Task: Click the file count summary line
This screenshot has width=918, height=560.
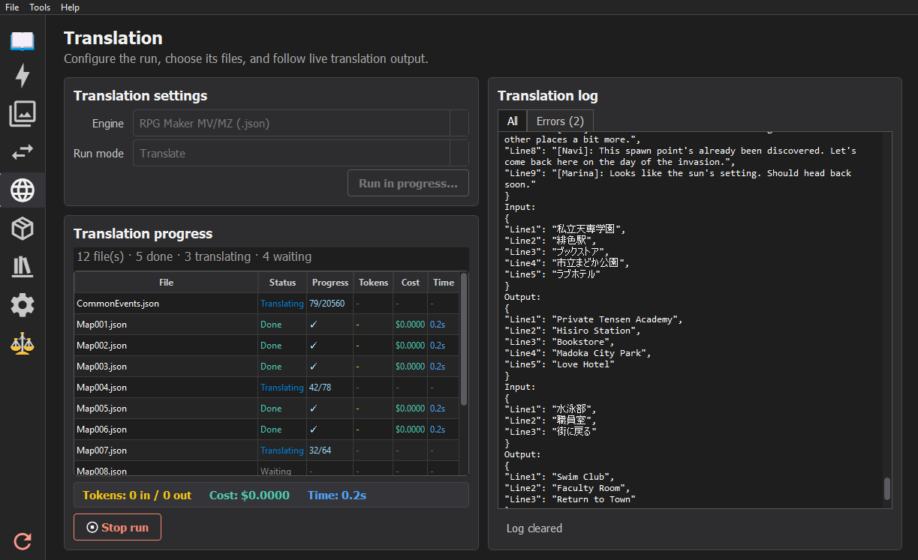Action: pyautogui.click(x=194, y=256)
